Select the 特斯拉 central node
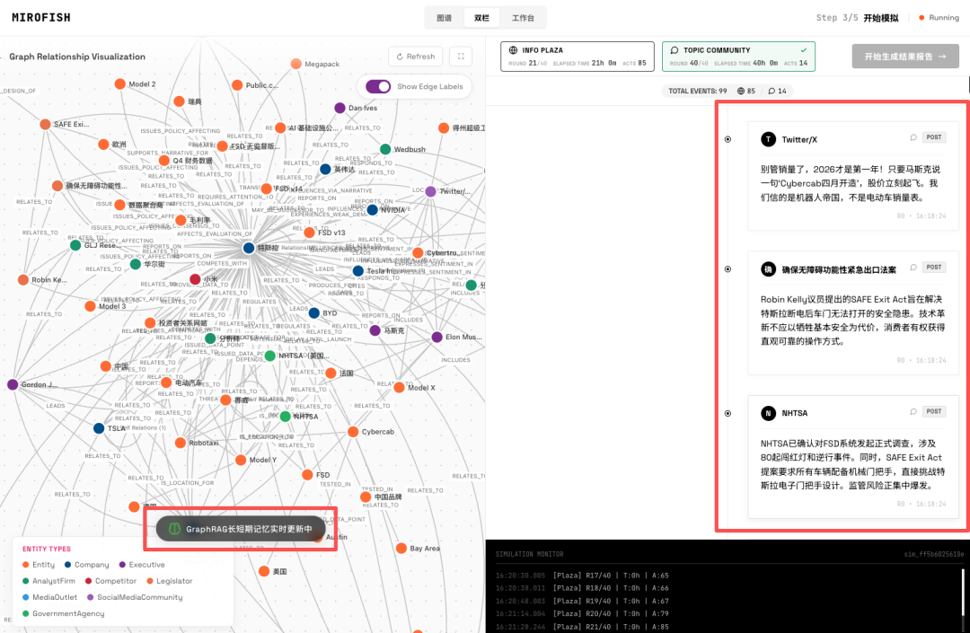Screen dimensions: 970x633 pyautogui.click(x=249, y=248)
